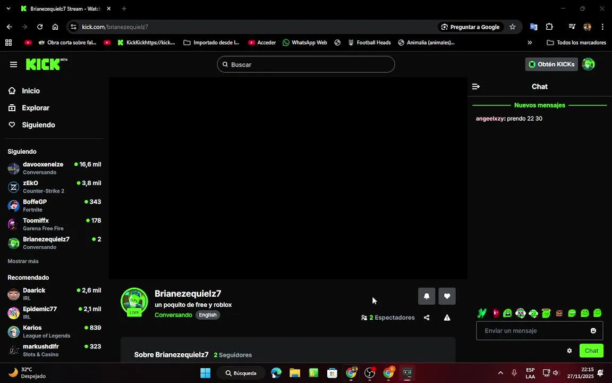The width and height of the screenshot is (612, 383).
Task: Open zEkO channel in the sidebar
Action: pyautogui.click(x=54, y=187)
